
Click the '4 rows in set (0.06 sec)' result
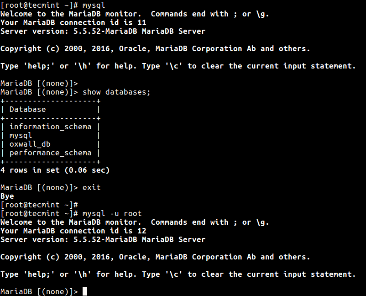[x=55, y=170]
